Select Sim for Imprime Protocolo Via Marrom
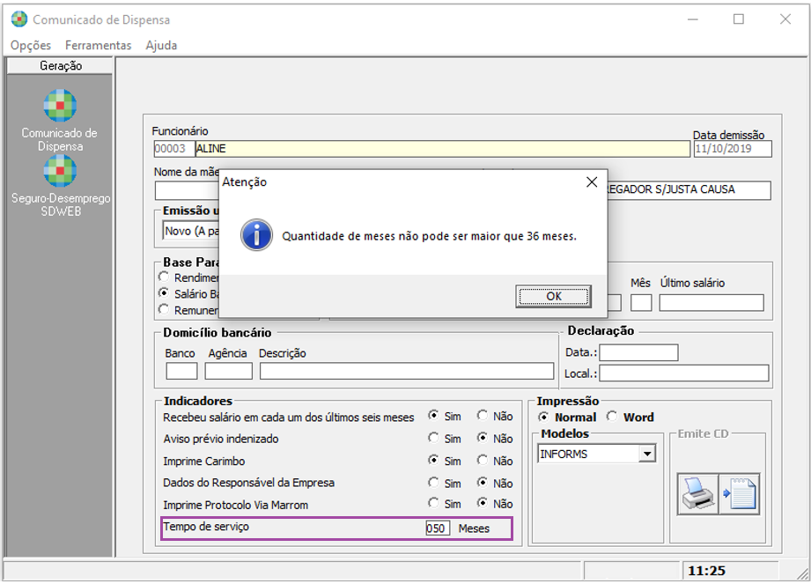Image resolution: width=811 pixels, height=584 pixels. coord(433,503)
